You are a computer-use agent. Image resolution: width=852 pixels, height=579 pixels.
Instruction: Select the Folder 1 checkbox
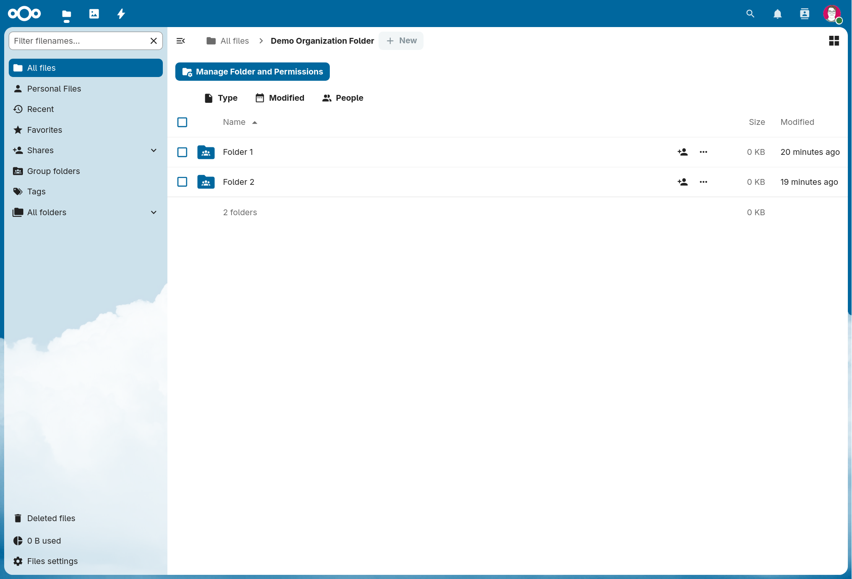pos(182,152)
